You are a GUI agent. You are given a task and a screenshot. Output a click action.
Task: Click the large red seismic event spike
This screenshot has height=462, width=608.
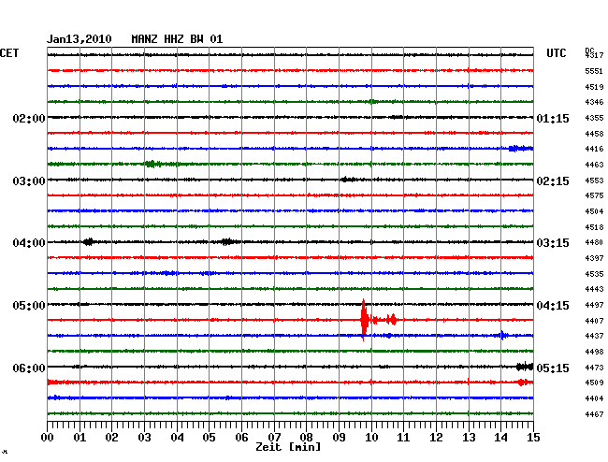(364, 320)
